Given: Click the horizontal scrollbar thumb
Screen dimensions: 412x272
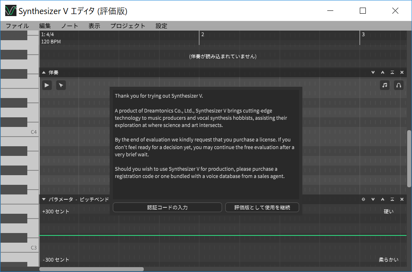Looking at the screenshot, I should 92,269.
